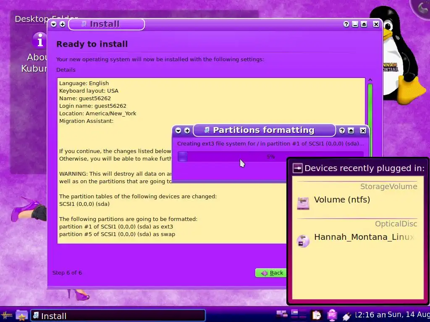The height and width of the screenshot is (322, 430).
Task: Click 'Login name: guest56262' line
Action: pos(93,106)
